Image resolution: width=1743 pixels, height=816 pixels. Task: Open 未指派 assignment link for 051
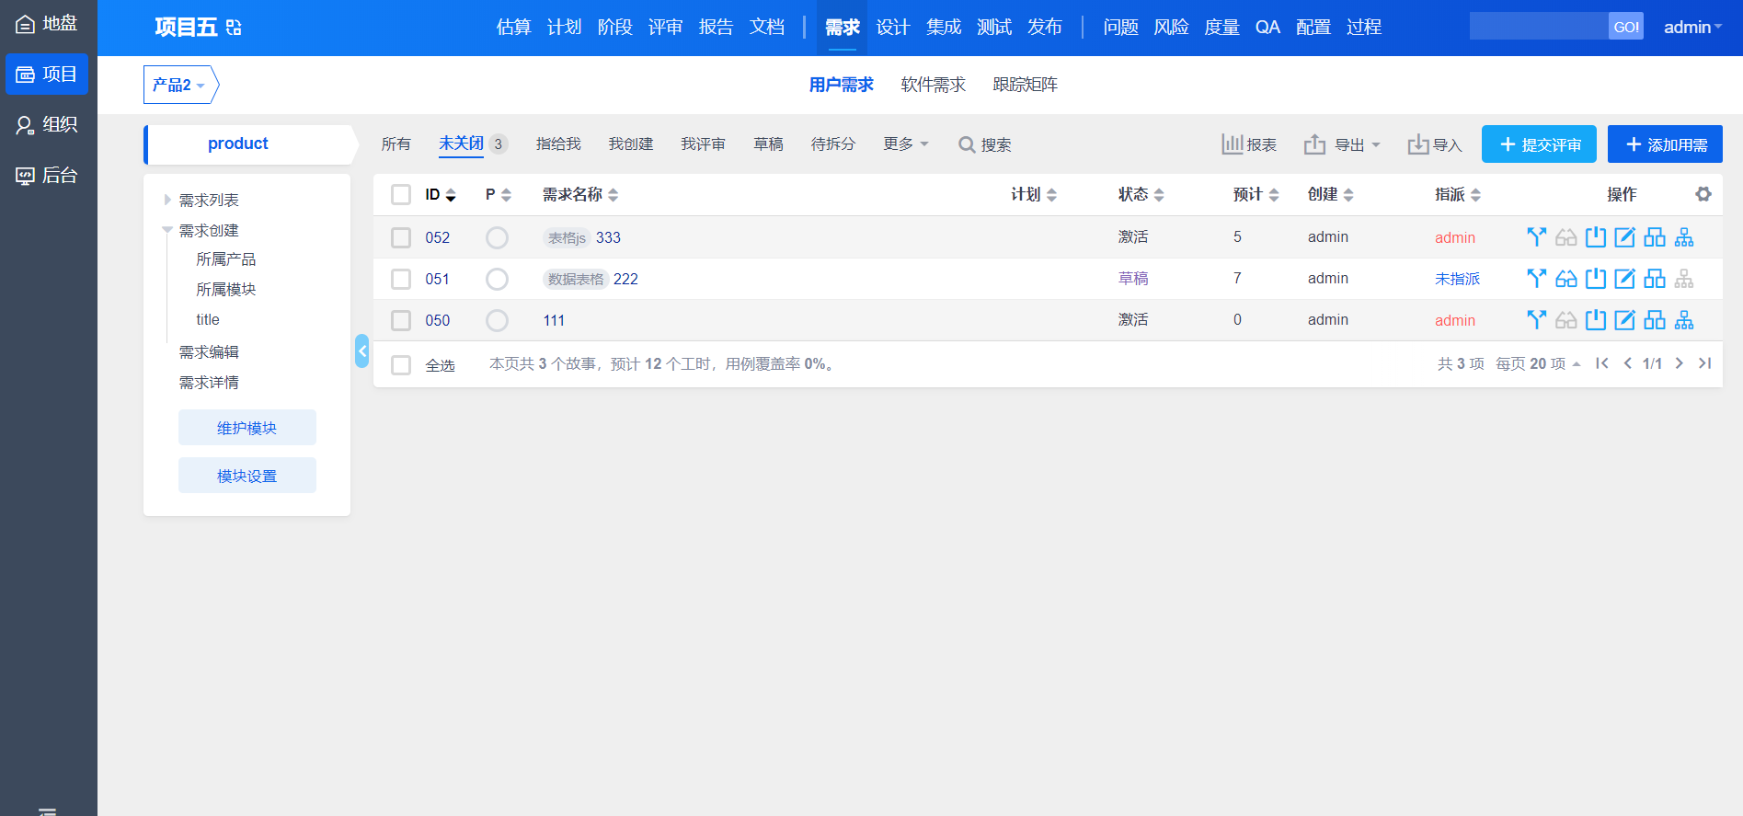tap(1458, 279)
